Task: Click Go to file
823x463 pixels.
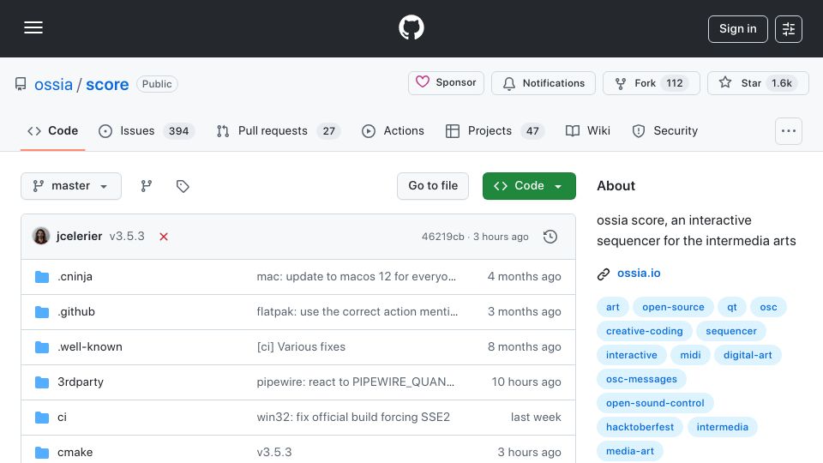Action: coord(432,186)
